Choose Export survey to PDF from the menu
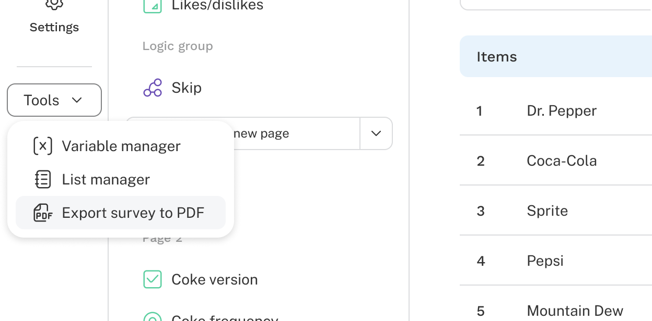The height and width of the screenshot is (321, 652). 133,213
